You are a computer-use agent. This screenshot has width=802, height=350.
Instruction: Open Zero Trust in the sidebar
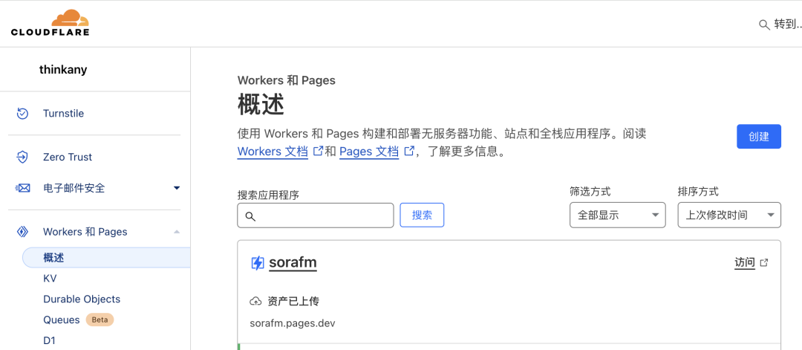coord(68,157)
